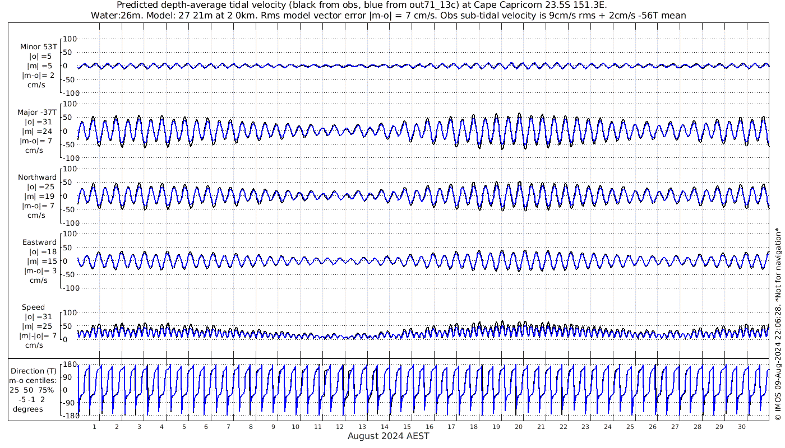The height and width of the screenshot is (448, 785).
Task: Select the "Speed" panel label
Action: 34,307
